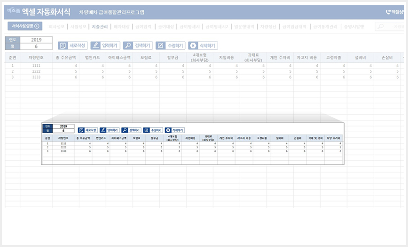The width and height of the screenshot is (408, 247).
Task: Open the 급여명세서 menu
Action: [190, 26]
